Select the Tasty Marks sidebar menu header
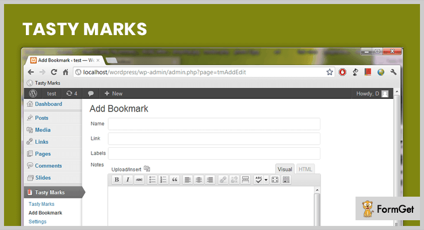 tap(54, 193)
